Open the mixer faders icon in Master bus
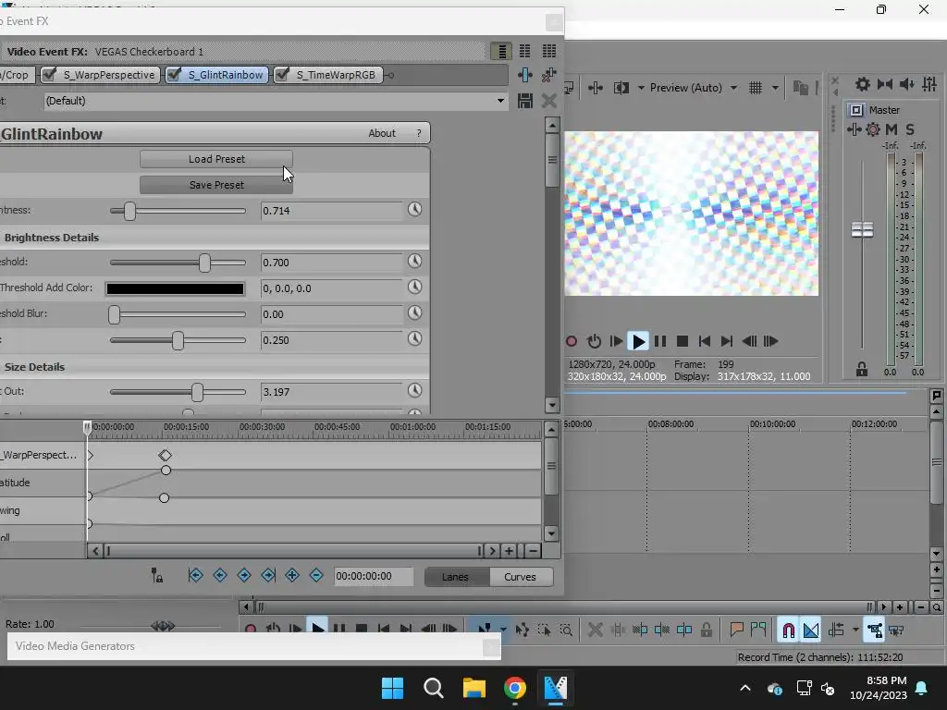Screen dimensions: 947x710 (929, 84)
